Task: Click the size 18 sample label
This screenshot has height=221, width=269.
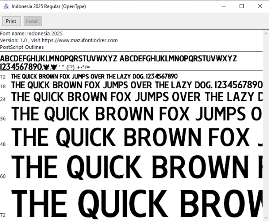Action: [3, 87]
